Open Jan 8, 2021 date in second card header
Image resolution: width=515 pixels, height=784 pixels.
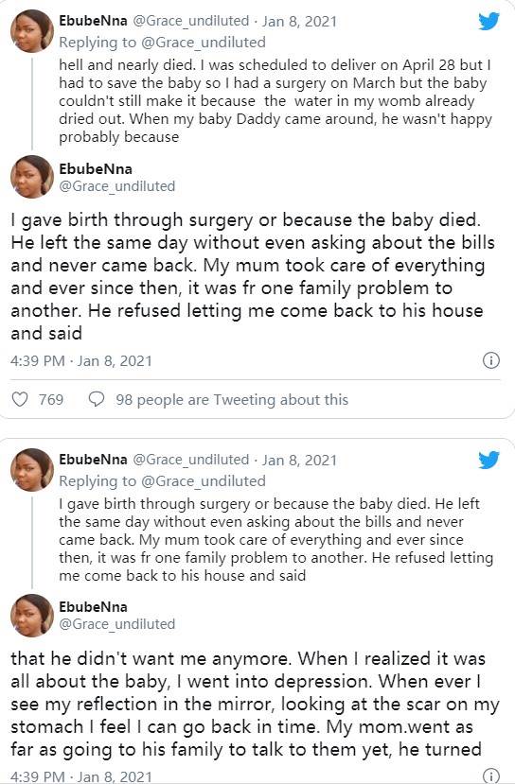point(299,460)
